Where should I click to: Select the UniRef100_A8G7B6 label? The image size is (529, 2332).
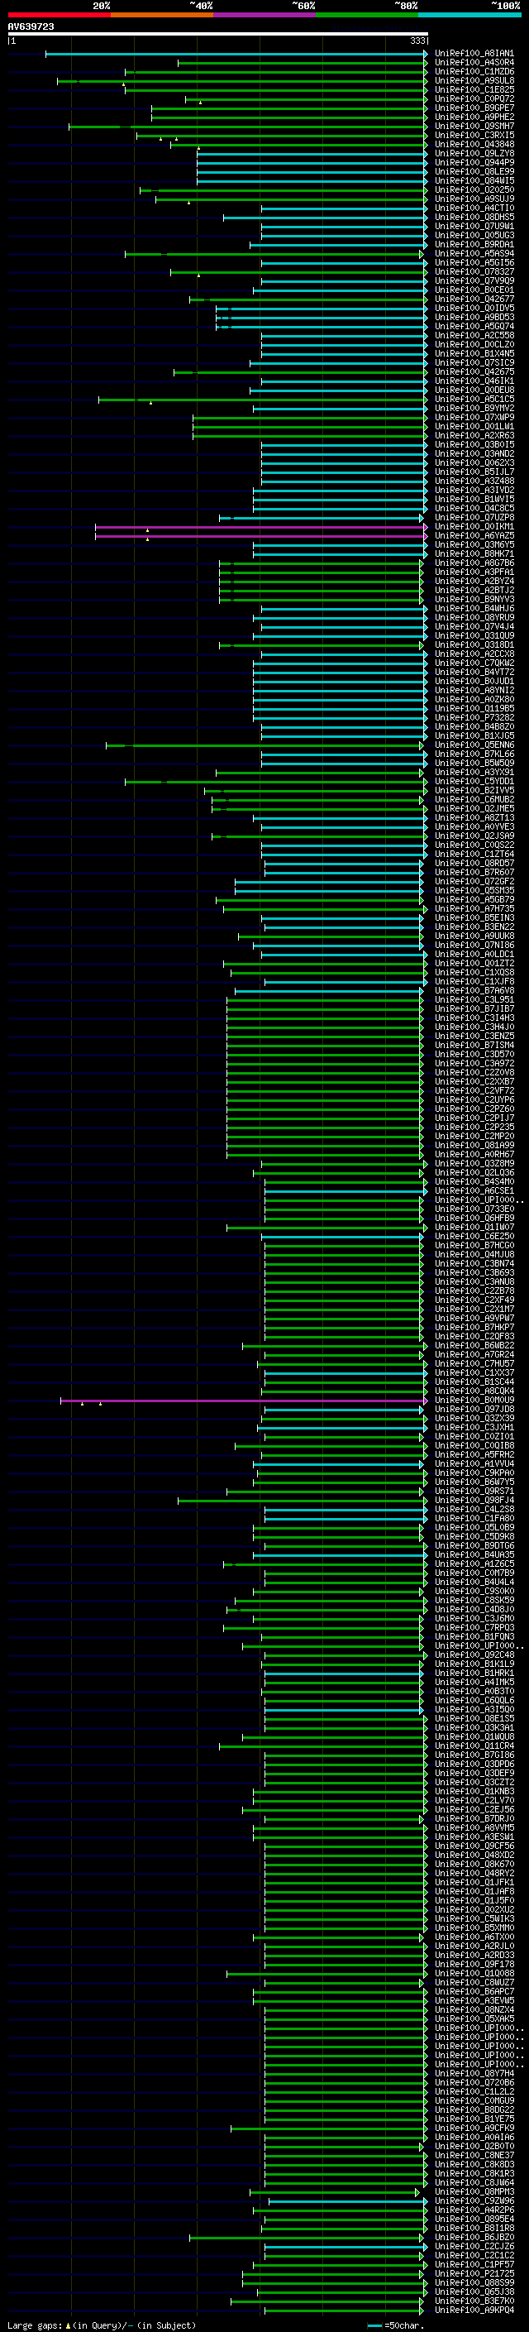474,563
